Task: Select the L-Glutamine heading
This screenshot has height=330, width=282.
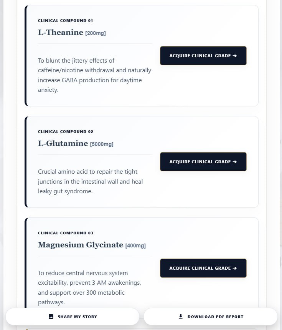Action: (x=63, y=144)
